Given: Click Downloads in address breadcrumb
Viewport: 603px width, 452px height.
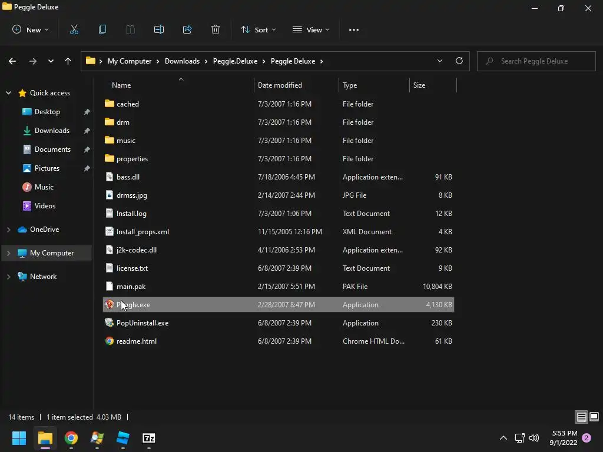Looking at the screenshot, I should [183, 61].
